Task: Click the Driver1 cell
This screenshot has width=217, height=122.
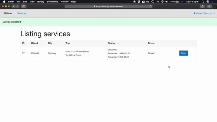Action: tap(152, 53)
